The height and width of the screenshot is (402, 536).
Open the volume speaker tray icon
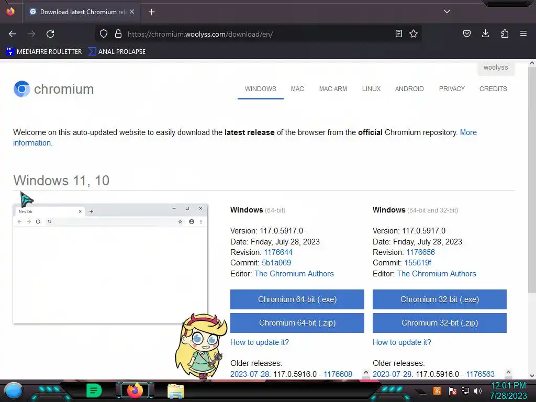click(478, 390)
